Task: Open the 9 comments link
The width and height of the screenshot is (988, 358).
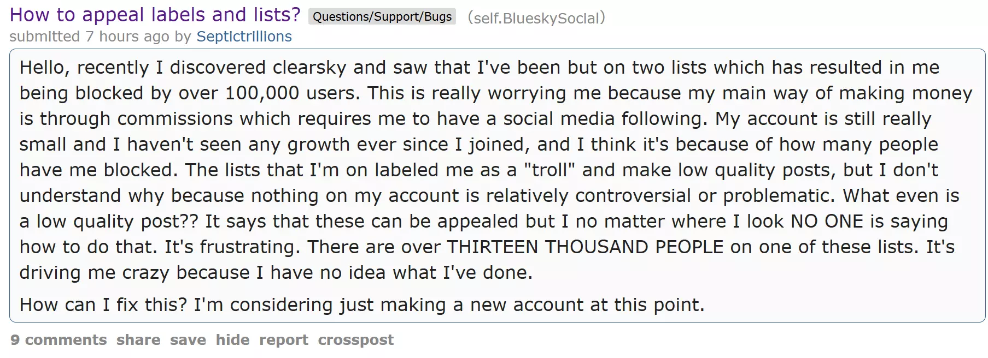Action: click(x=59, y=340)
